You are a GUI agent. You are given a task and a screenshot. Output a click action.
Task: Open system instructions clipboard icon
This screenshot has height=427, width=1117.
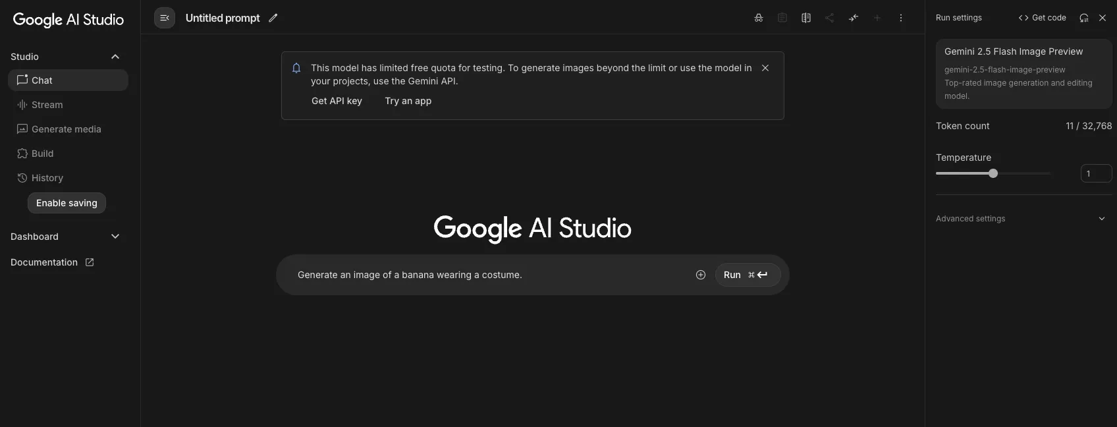coord(782,18)
